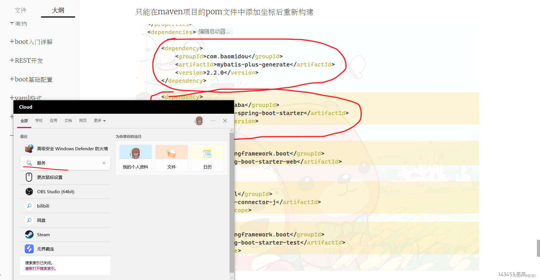Select the 网盘 search suggestion

[41, 220]
